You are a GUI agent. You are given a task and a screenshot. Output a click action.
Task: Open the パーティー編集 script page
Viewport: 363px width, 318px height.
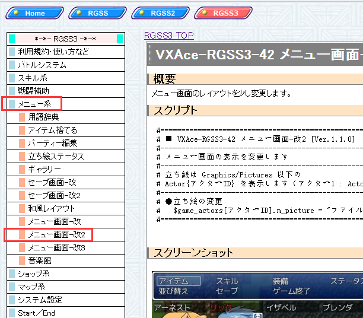tap(66, 143)
